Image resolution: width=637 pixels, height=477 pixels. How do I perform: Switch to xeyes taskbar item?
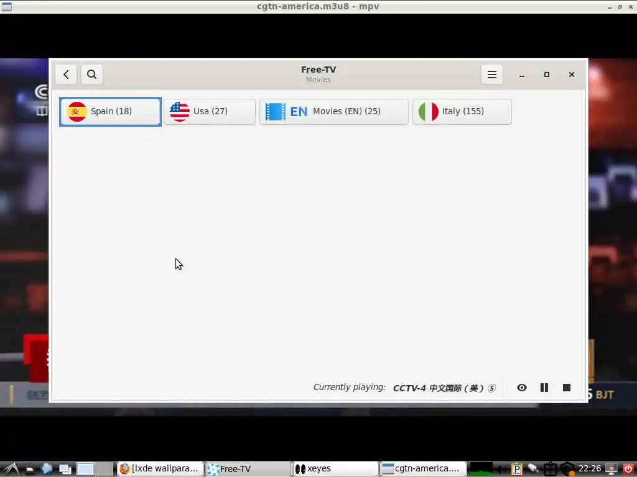pyautogui.click(x=335, y=469)
